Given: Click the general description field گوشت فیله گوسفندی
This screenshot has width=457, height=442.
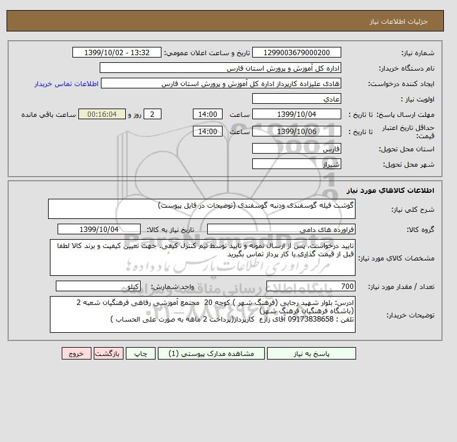Looking at the screenshot, I should pyautogui.click(x=202, y=209).
